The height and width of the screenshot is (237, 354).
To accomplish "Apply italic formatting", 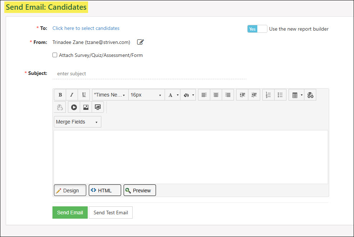I will point(72,95).
